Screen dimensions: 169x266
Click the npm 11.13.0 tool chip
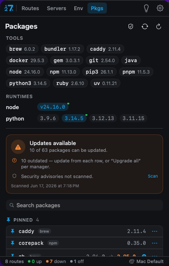point(63,72)
